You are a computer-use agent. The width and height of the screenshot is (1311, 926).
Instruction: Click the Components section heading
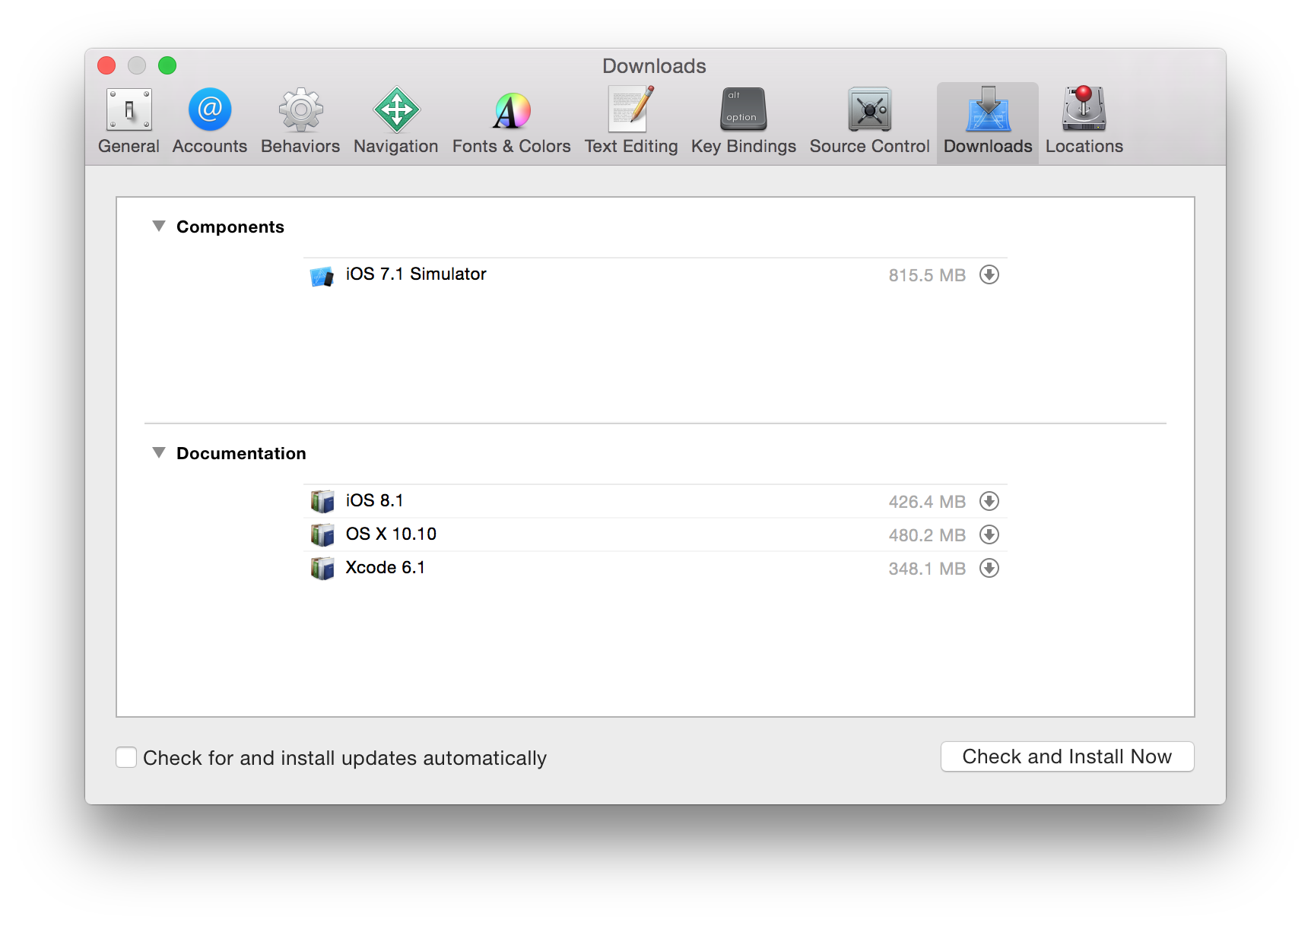click(x=230, y=227)
